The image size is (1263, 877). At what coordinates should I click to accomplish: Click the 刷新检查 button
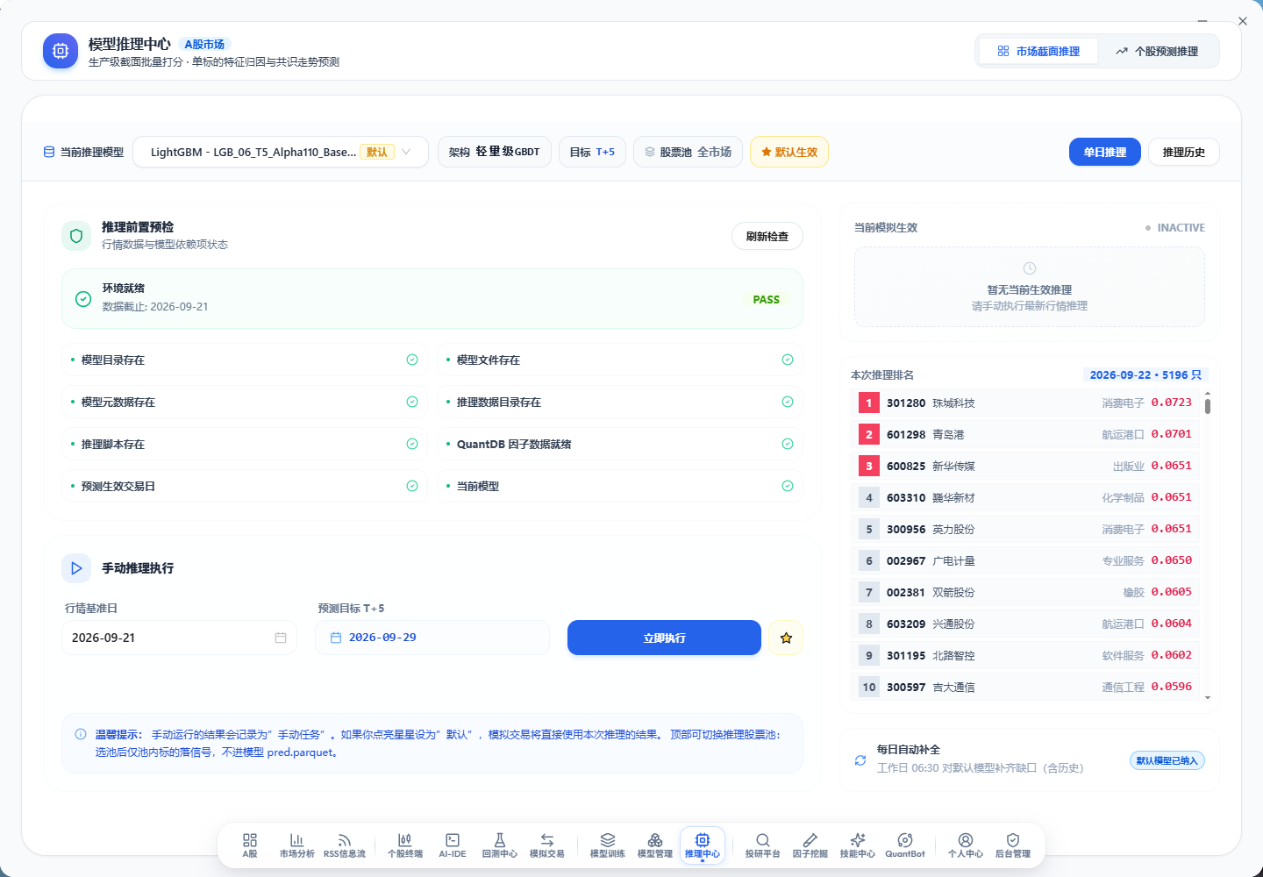pyautogui.click(x=767, y=236)
